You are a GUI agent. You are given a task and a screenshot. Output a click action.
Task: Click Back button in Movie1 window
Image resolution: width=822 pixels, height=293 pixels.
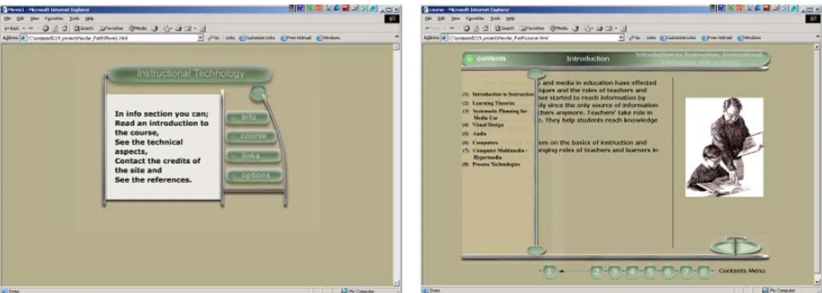12,28
